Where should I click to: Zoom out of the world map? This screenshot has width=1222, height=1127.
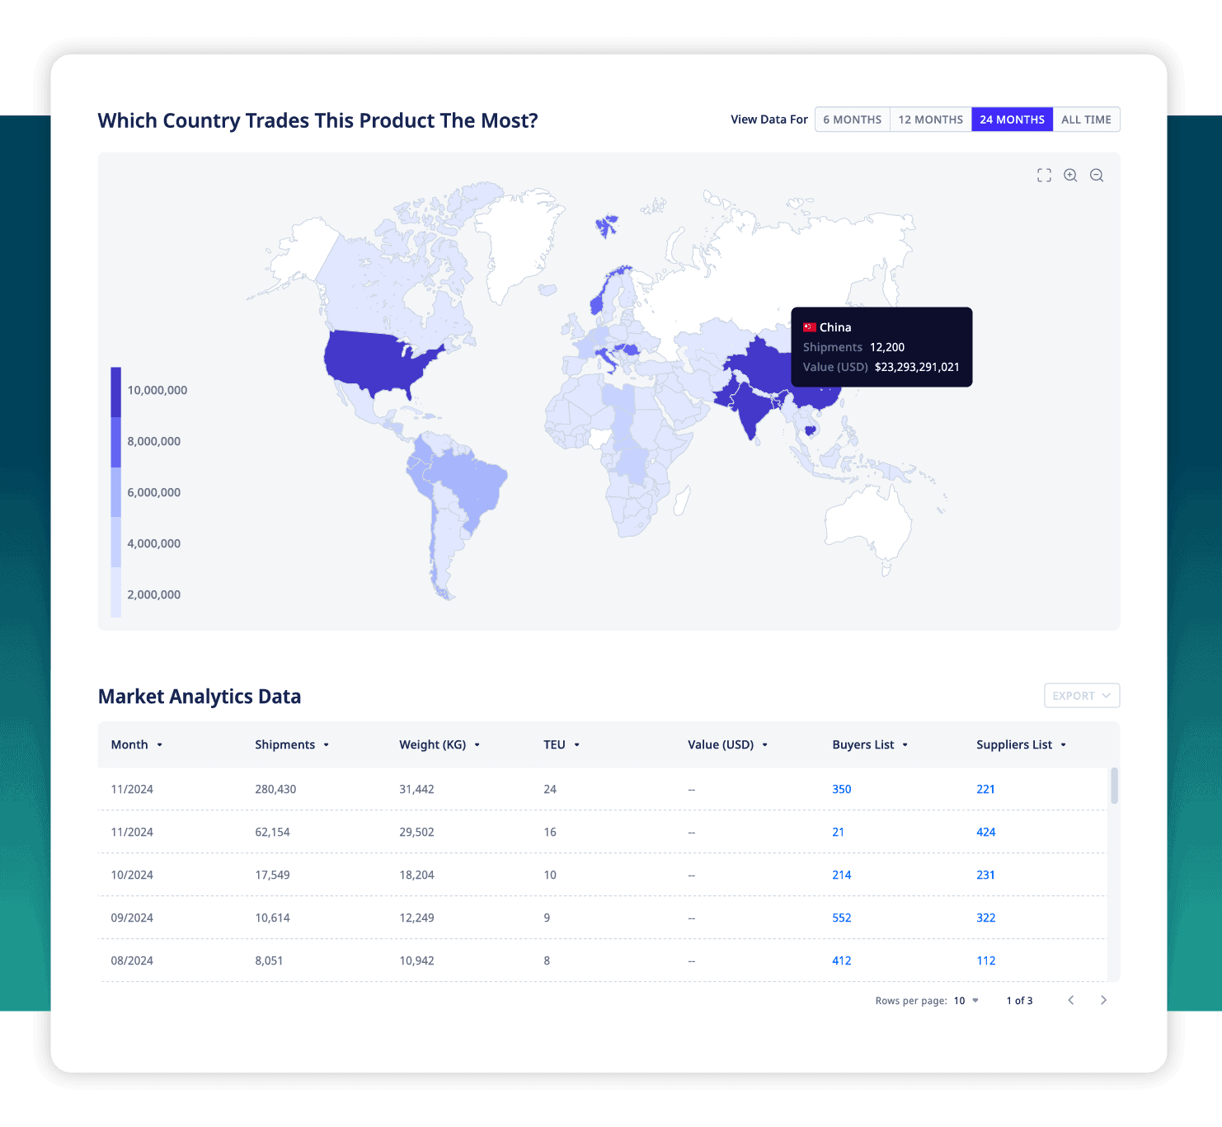[1097, 175]
